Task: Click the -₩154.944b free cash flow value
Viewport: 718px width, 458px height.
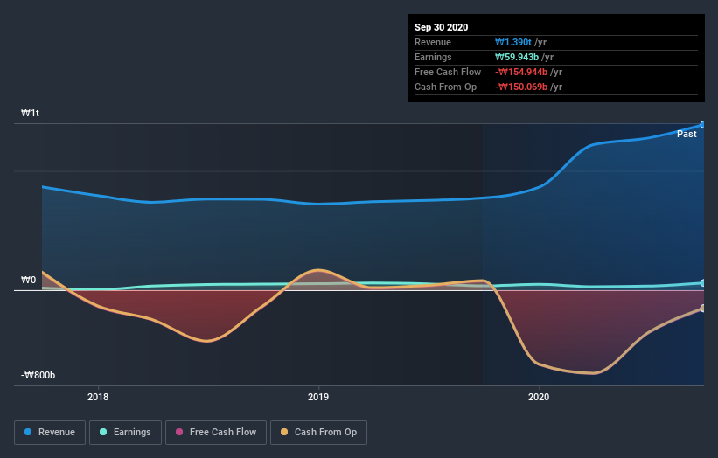Action: 521,72
